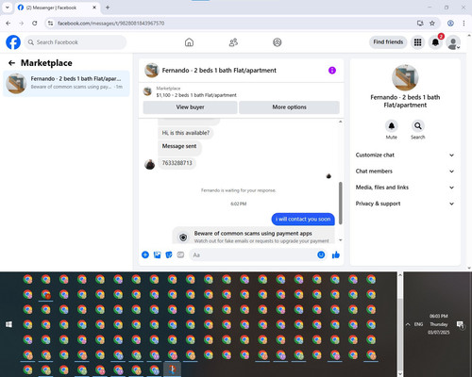The image size is (472, 377).
Task: Click the More options button
Action: [x=289, y=107]
